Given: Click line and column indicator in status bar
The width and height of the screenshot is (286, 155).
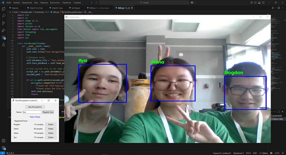Looking at the screenshot, I should click(222, 153).
